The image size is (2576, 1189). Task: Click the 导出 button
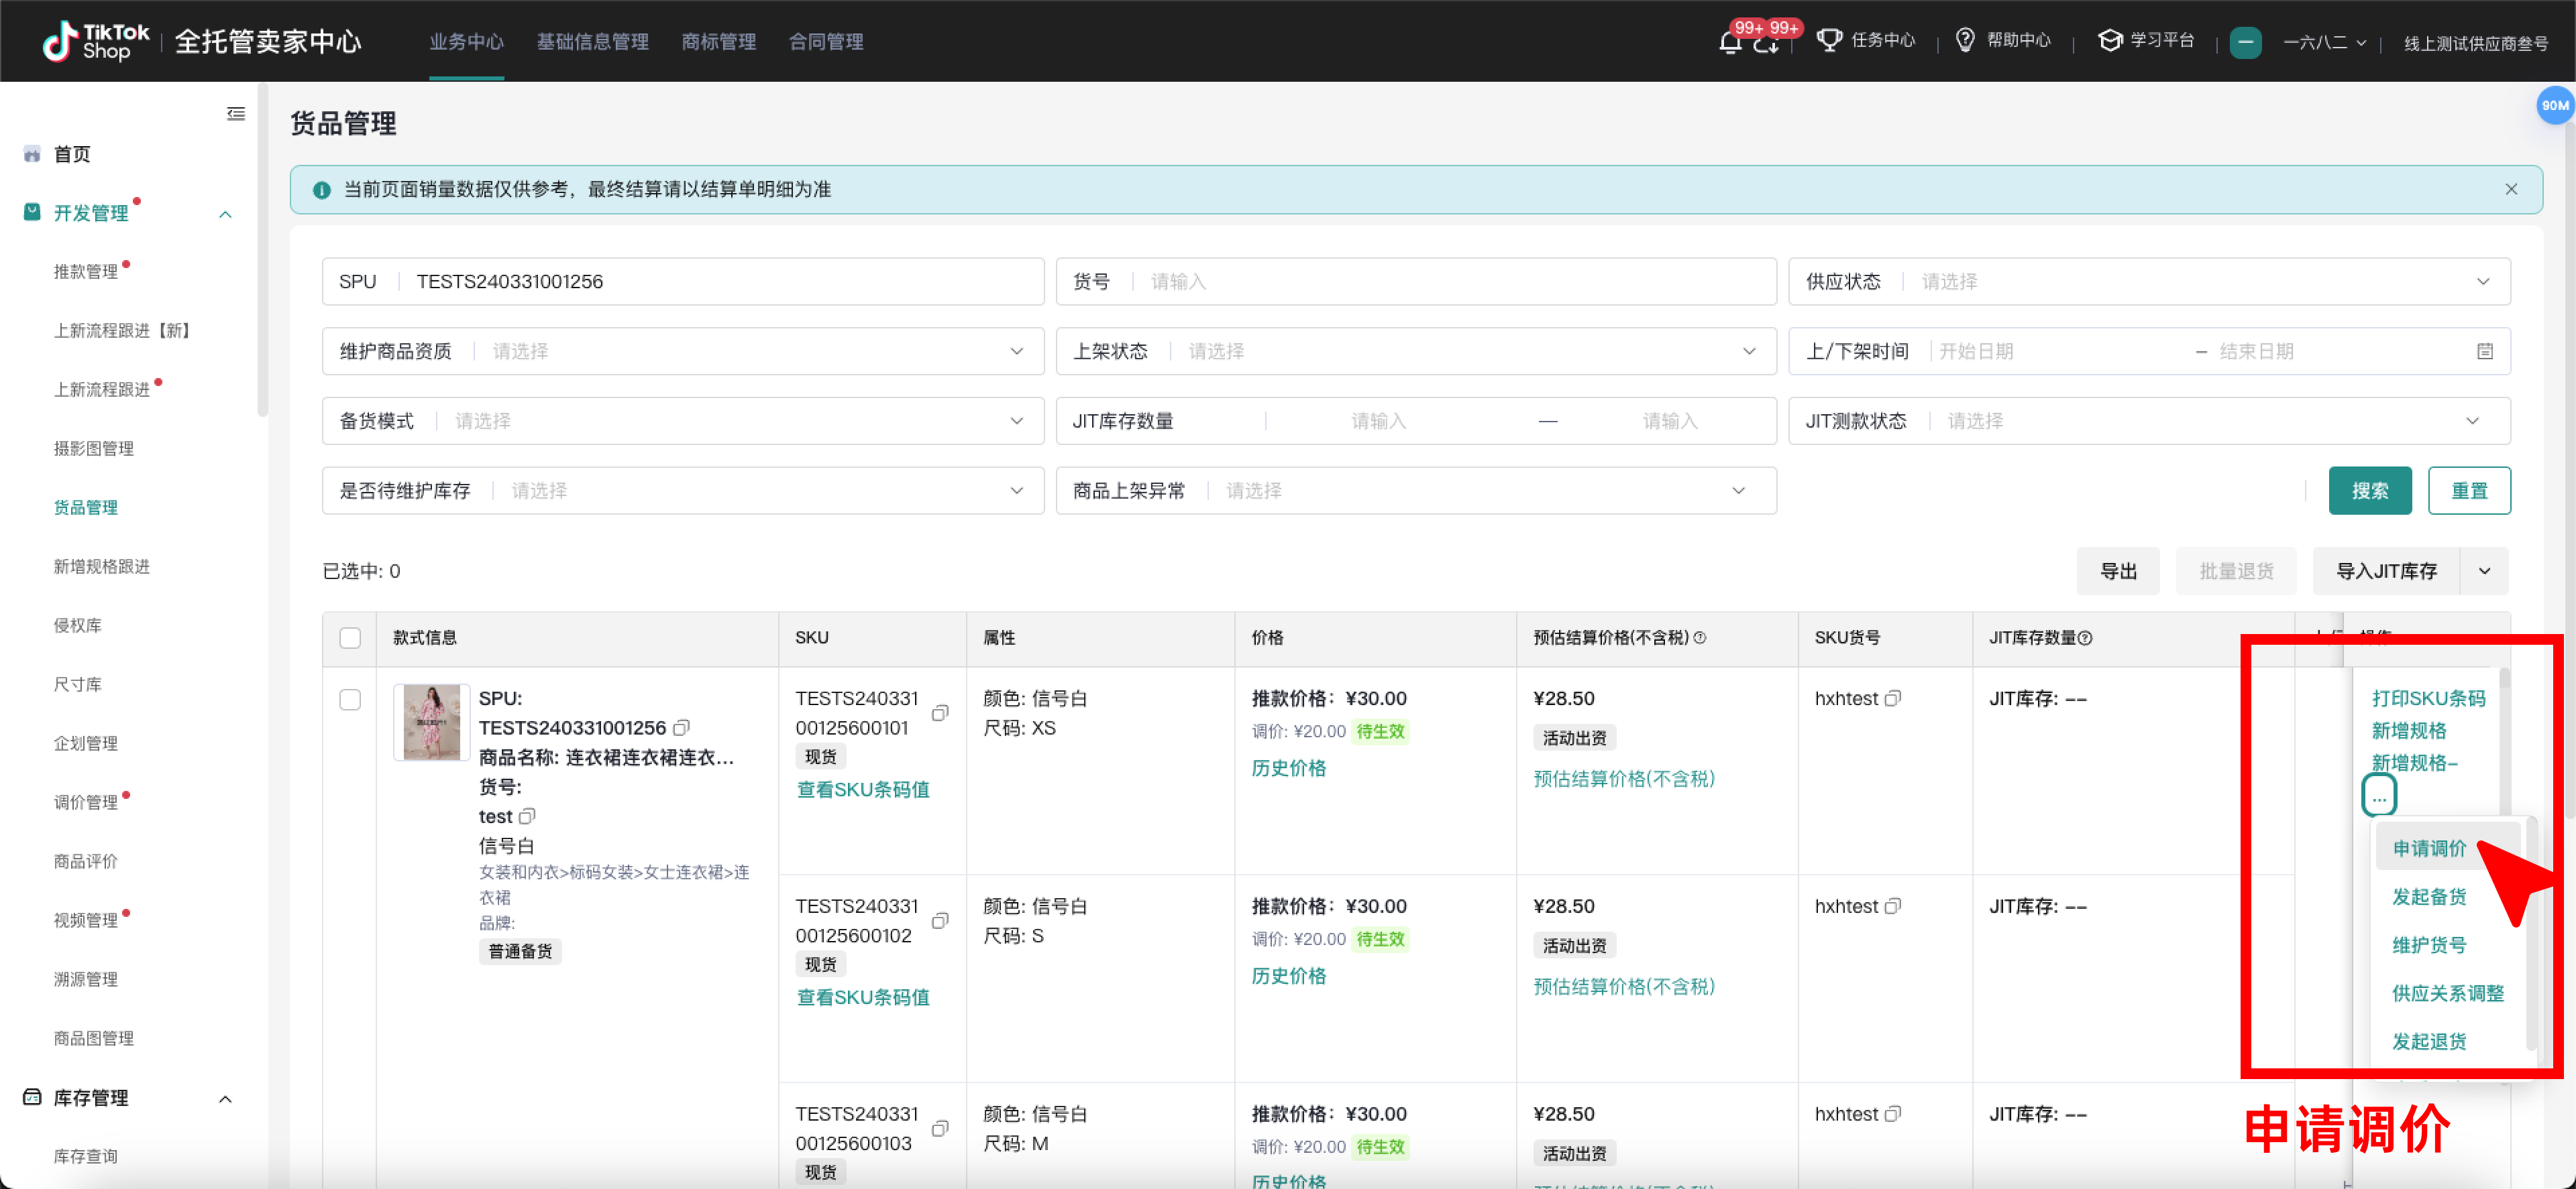pos(2118,572)
